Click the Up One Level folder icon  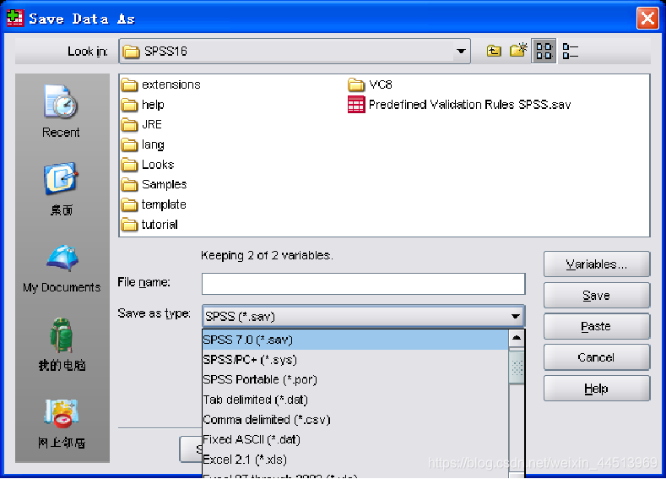[x=494, y=51]
